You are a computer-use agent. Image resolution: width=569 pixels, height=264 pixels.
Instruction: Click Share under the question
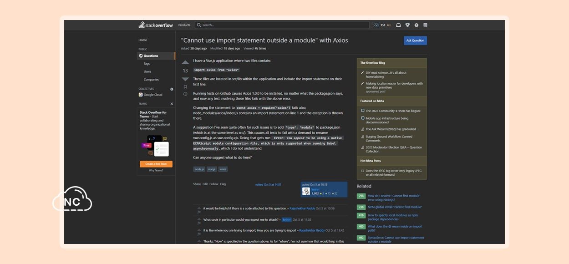(x=197, y=184)
